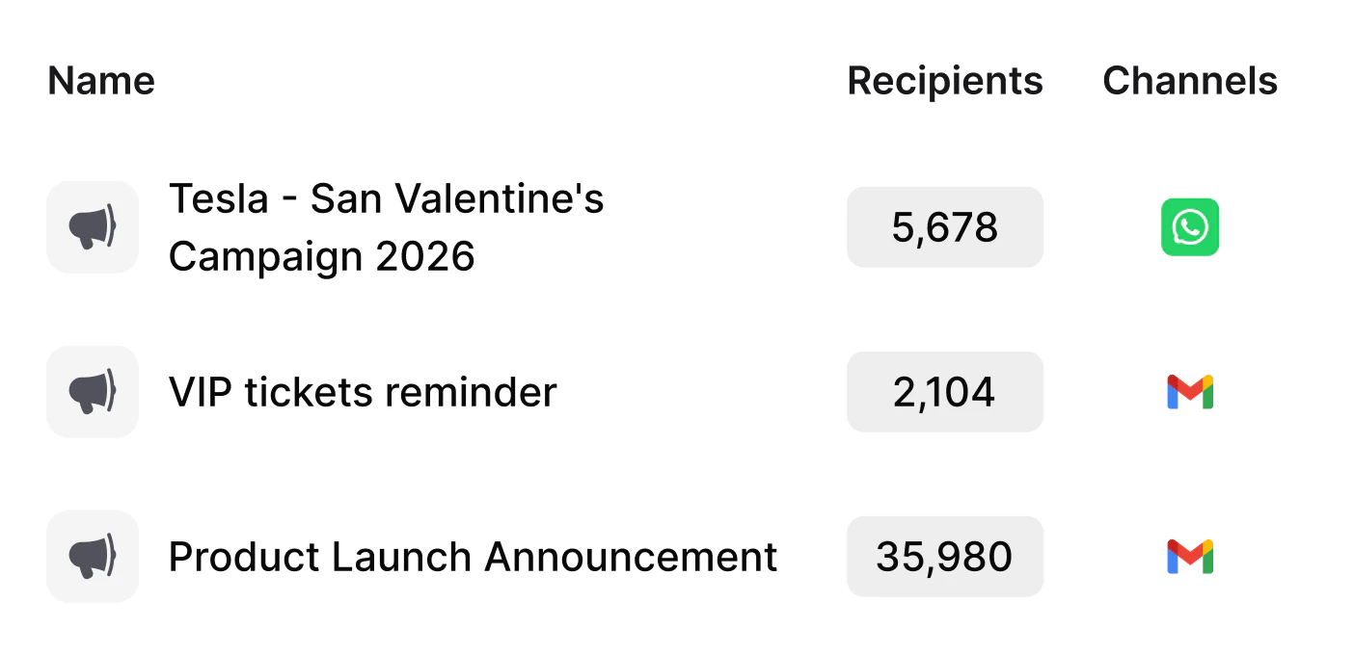Sort by the Name column header
This screenshot has height=654, width=1354.
100,81
